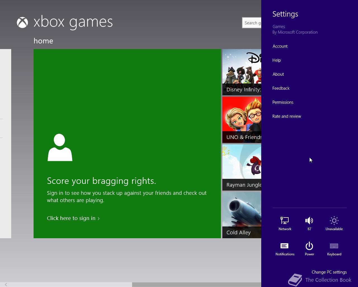The width and height of the screenshot is (358, 287).
Task: Click the 'Score your bragging rights.' heading
Action: [102, 181]
